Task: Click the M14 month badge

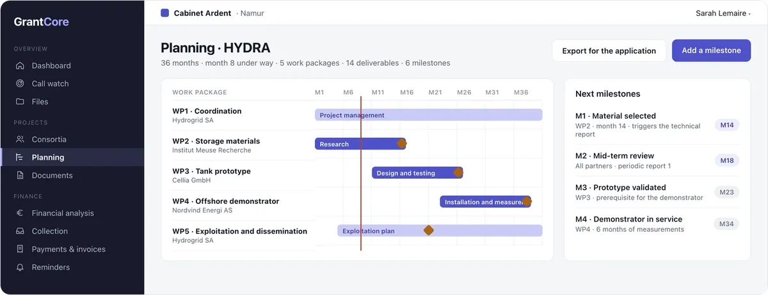Action: pos(727,125)
